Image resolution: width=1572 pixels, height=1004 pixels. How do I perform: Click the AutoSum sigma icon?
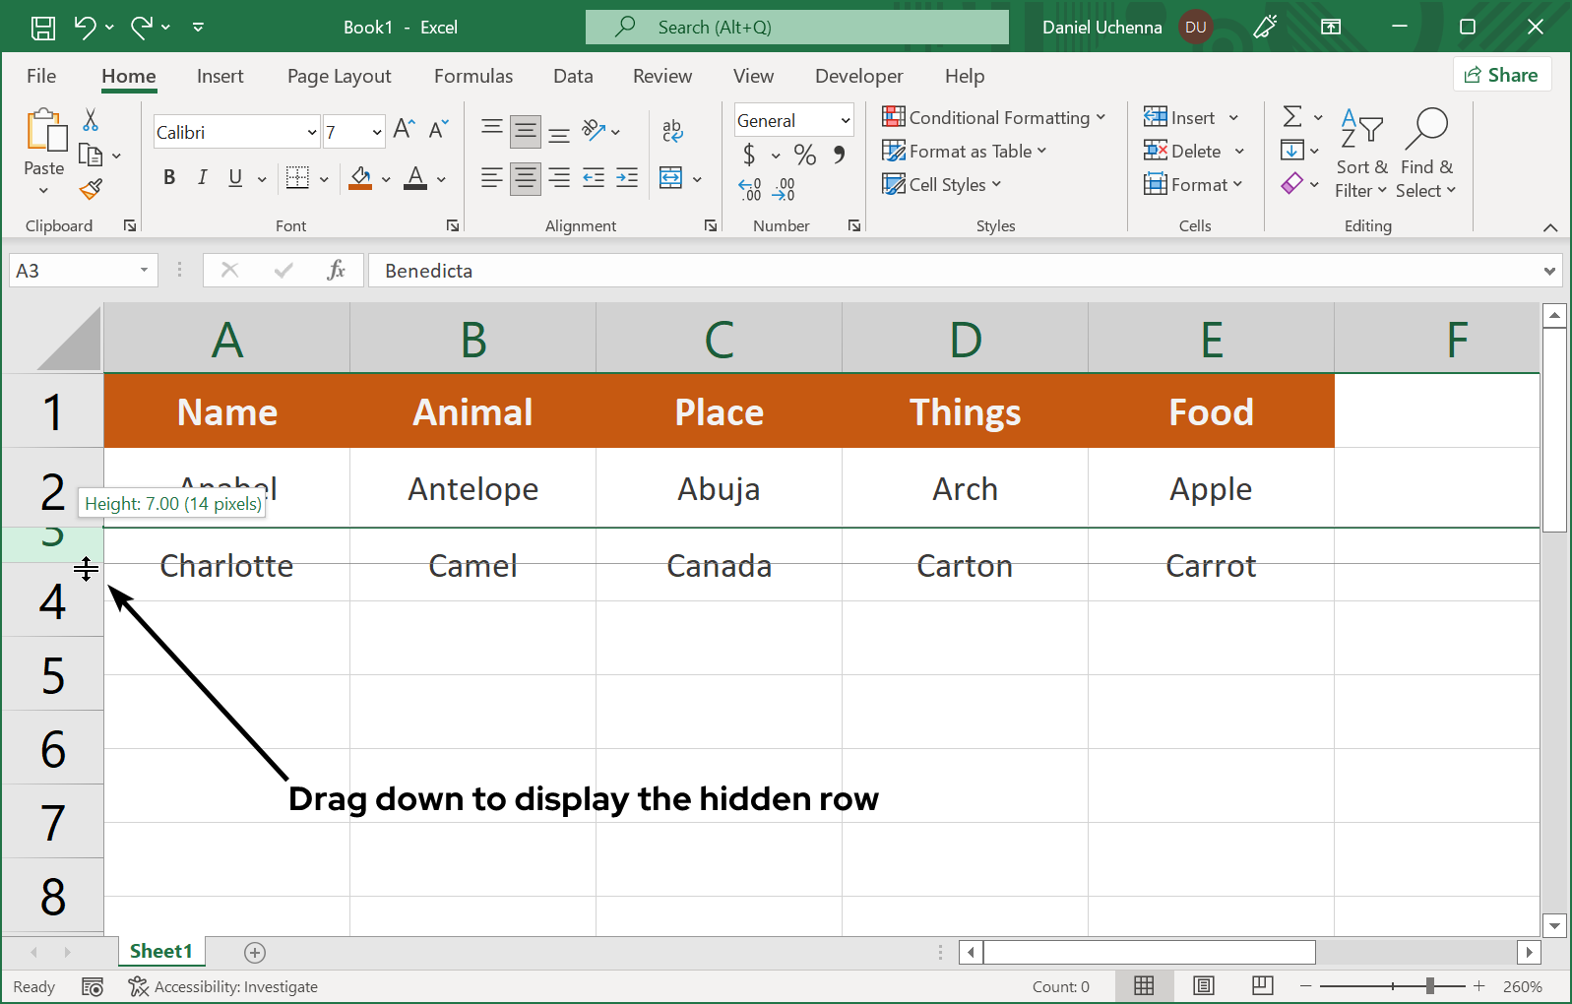(x=1292, y=117)
